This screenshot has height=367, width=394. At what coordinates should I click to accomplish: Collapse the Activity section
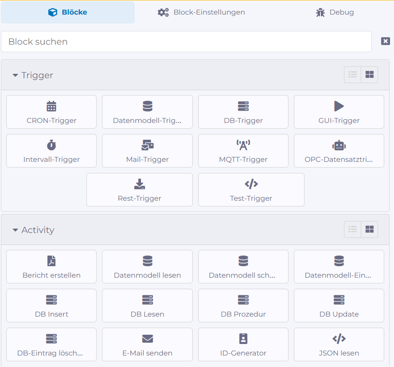pos(16,230)
